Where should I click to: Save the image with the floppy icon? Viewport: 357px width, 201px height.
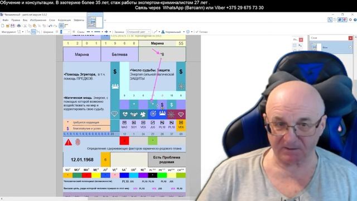click(12, 26)
